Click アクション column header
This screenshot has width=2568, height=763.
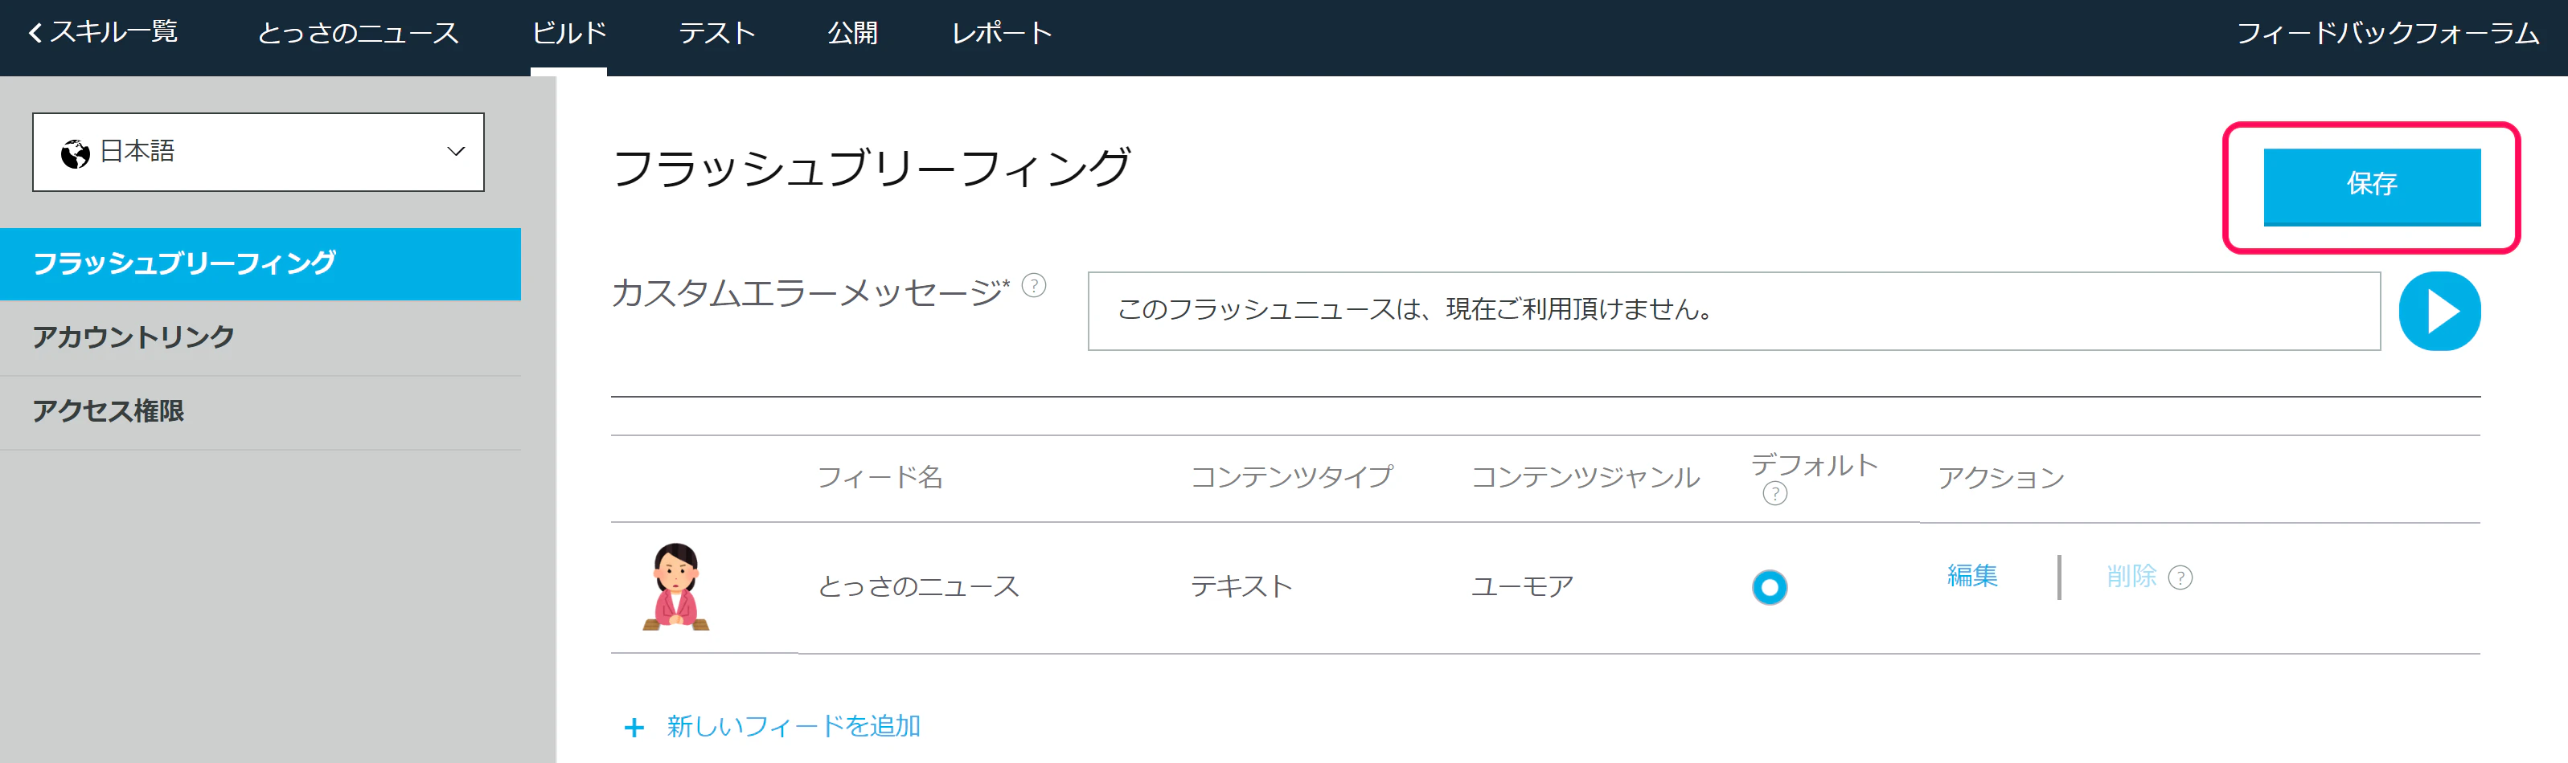pyautogui.click(x=2000, y=478)
